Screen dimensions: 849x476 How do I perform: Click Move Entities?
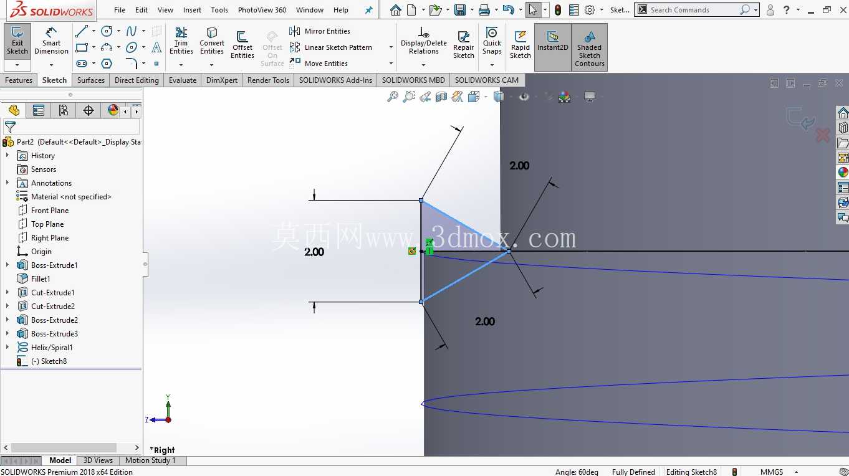[x=319, y=64]
